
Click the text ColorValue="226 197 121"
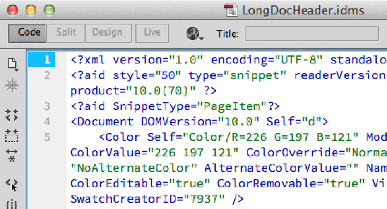[x=155, y=152]
